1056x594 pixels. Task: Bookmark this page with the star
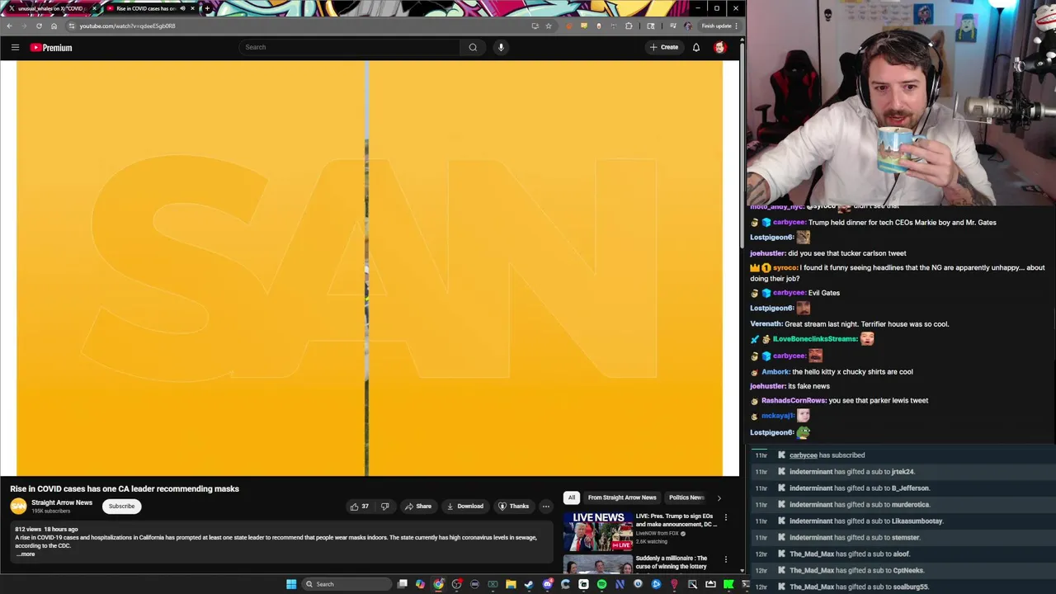549,26
